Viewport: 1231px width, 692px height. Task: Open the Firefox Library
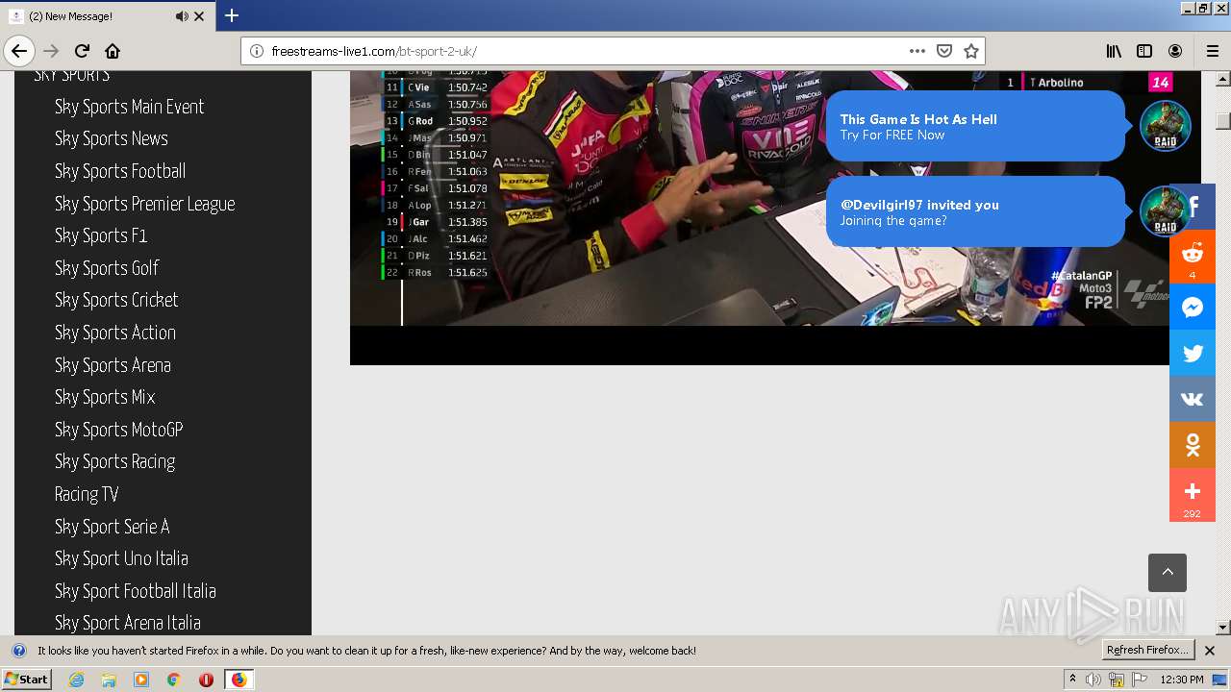(x=1114, y=51)
